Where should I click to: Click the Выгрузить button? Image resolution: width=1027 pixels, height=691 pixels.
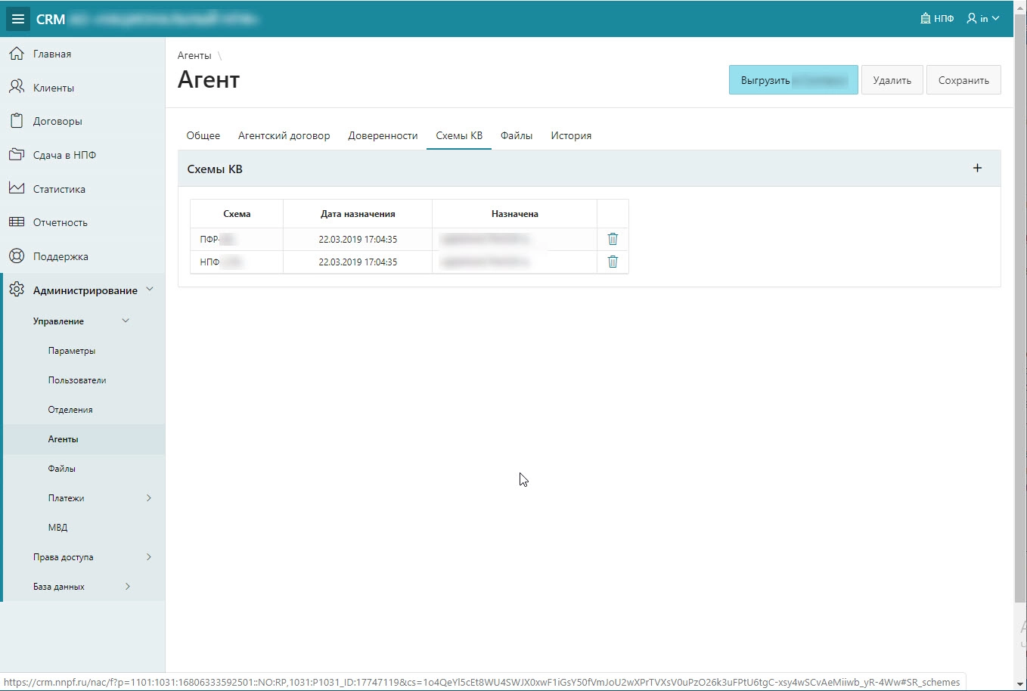793,80
